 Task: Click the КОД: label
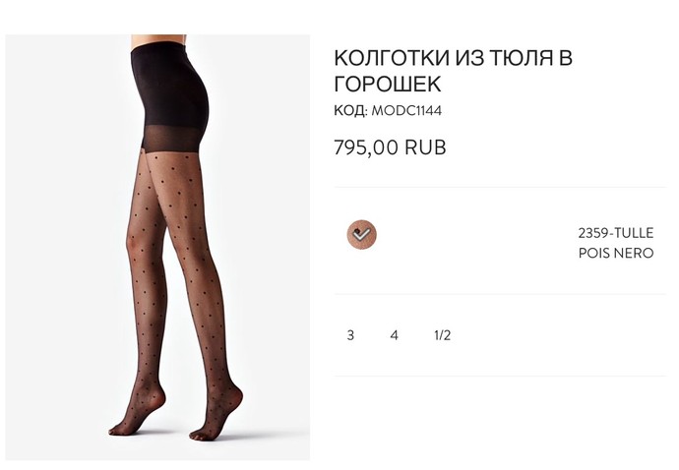pos(350,111)
